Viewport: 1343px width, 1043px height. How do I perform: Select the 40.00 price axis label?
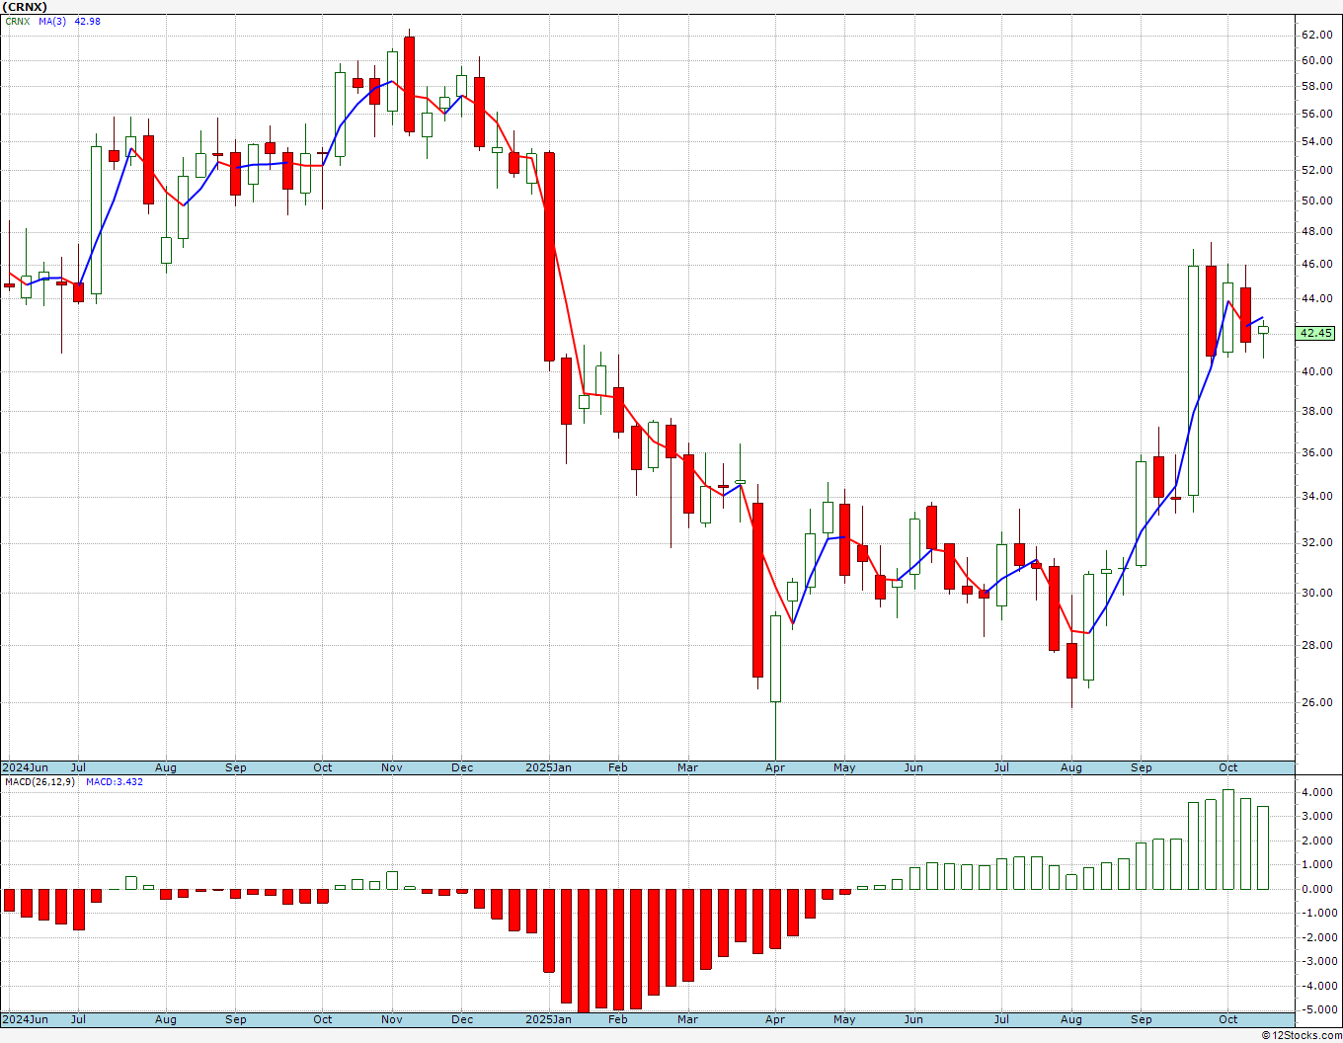(1316, 371)
